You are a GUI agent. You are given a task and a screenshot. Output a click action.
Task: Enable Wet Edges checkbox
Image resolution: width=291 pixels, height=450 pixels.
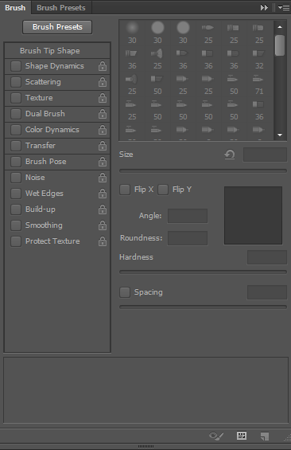pos(16,194)
